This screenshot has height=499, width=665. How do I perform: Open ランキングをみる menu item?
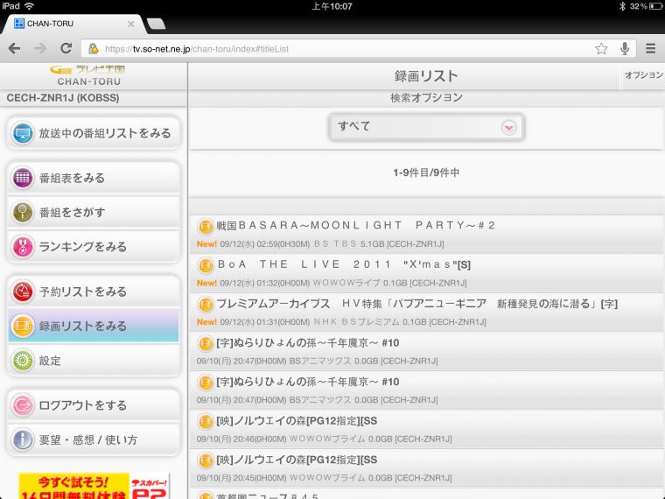pyautogui.click(x=94, y=247)
